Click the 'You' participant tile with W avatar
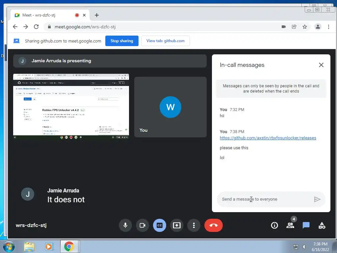Screen dimensions: 337x253 pos(170,107)
